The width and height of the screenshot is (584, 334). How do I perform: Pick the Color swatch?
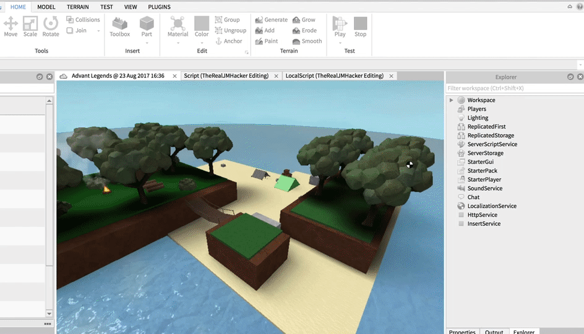(x=202, y=24)
